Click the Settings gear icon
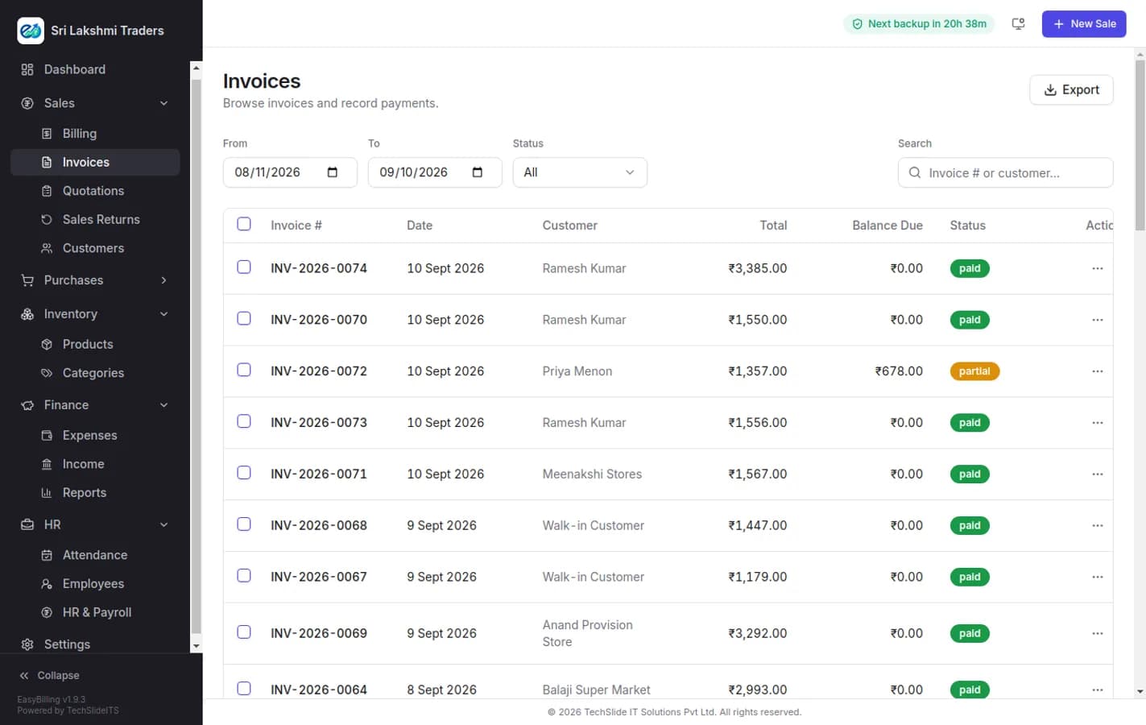 [27, 644]
